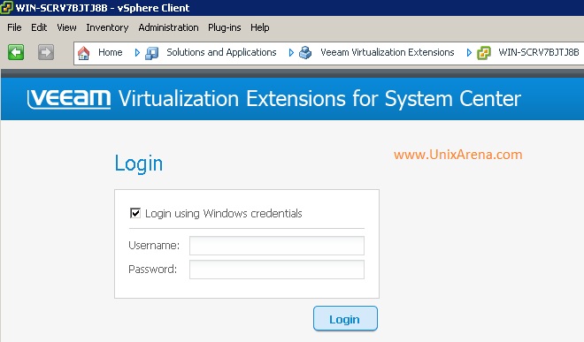The image size is (584, 342).
Task: Click the 'Password:' label
Action: tap(153, 270)
